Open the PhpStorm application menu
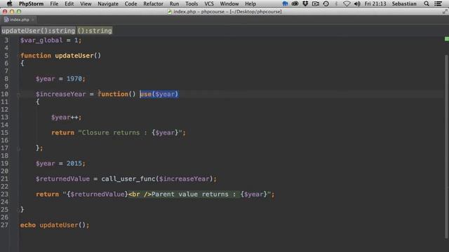Viewport: 449px width, 252px height. (31, 3)
